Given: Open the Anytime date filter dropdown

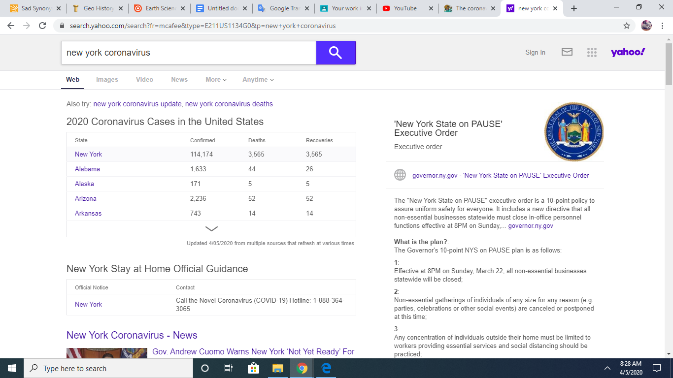Looking at the screenshot, I should pos(258,79).
